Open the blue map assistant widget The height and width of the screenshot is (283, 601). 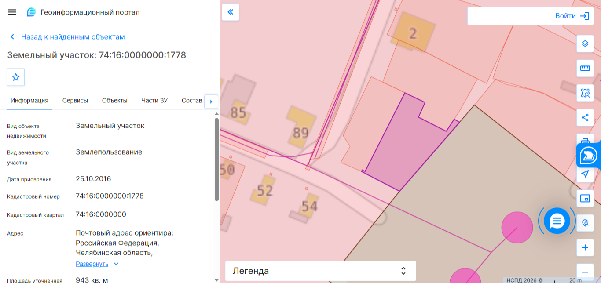coord(589,155)
